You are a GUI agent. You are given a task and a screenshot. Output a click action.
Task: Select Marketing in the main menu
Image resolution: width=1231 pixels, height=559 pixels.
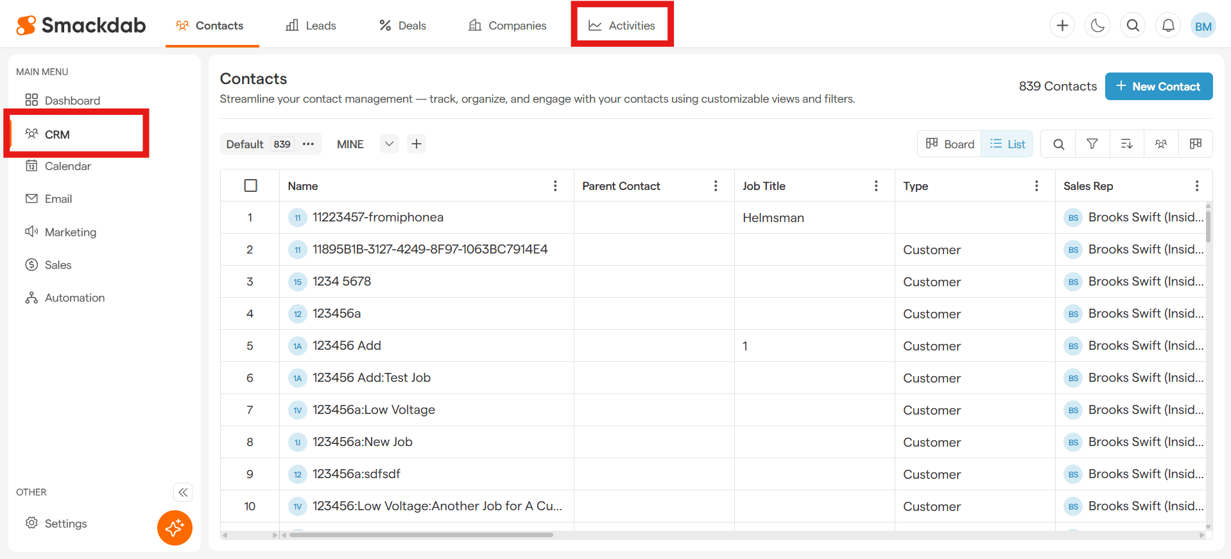70,232
